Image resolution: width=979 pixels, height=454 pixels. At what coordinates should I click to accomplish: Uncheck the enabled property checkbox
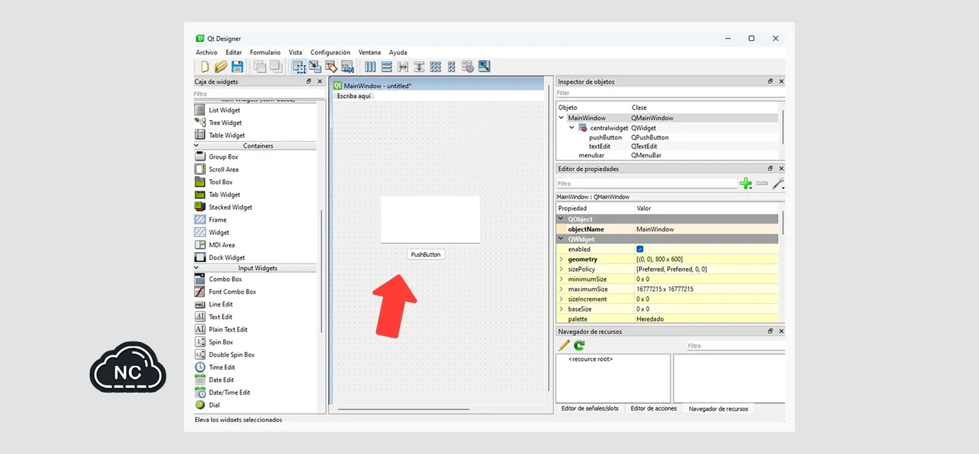point(640,249)
